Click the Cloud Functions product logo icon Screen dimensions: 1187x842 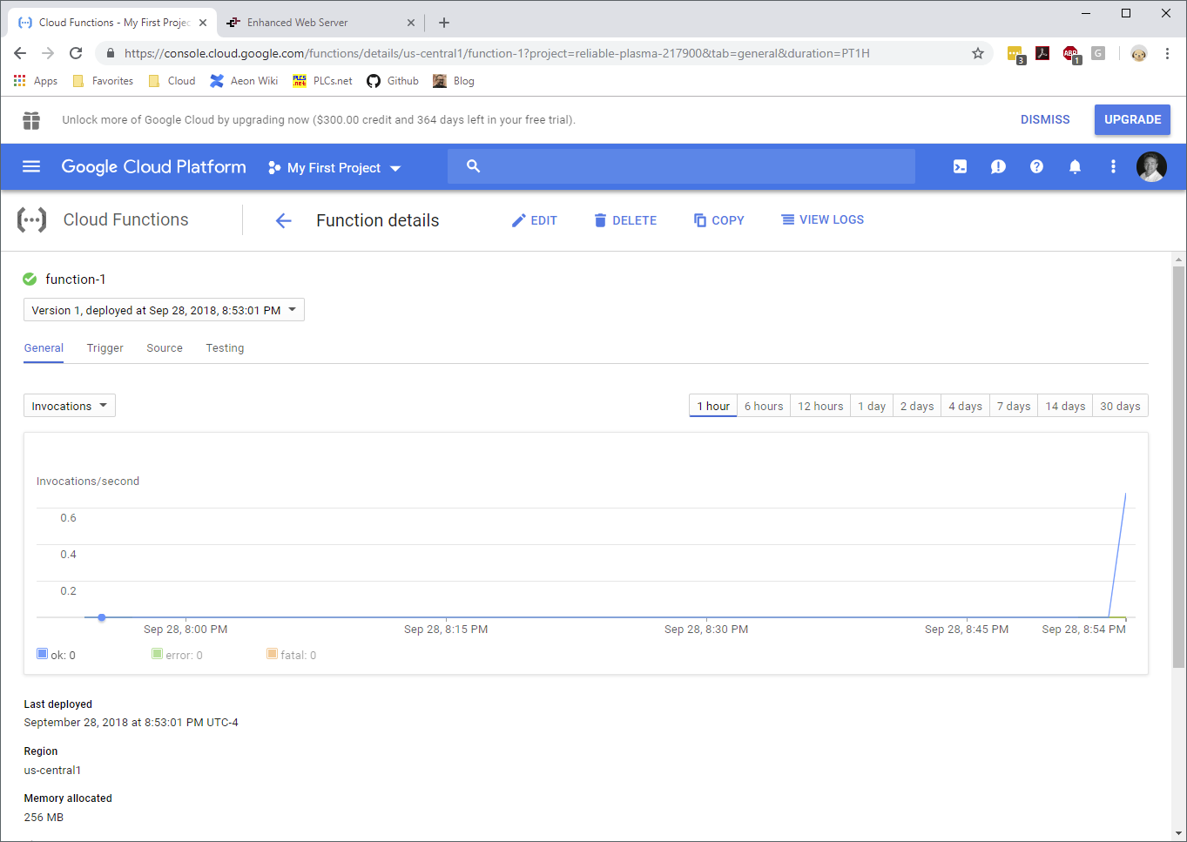pos(31,219)
